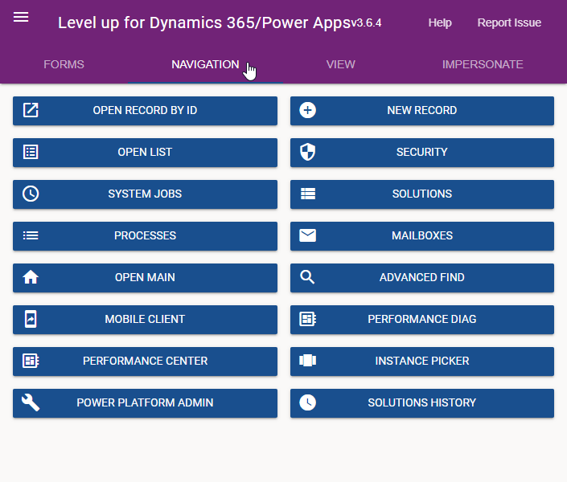This screenshot has width=567, height=482.
Task: Go to the Impersonate tab
Action: [x=483, y=64]
